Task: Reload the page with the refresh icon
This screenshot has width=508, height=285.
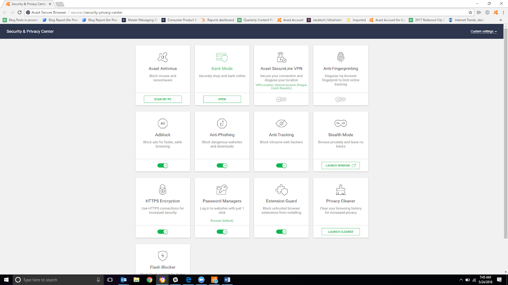Action: (19, 12)
